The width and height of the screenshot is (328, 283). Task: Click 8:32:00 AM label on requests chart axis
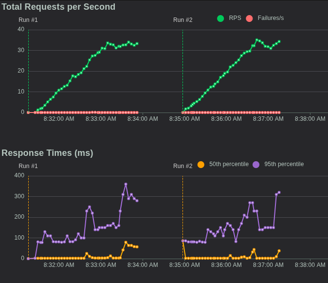[59, 118]
